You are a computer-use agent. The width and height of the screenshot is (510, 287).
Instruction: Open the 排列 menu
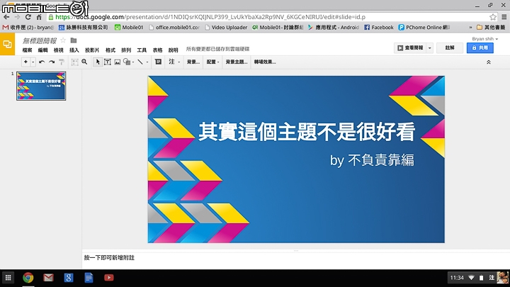pos(126,50)
